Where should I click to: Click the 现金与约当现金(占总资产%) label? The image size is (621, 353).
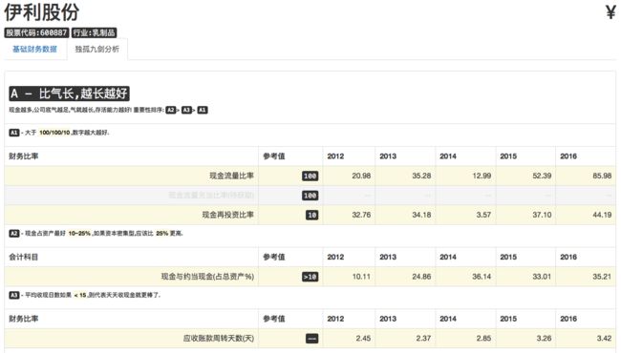pyautogui.click(x=207, y=277)
